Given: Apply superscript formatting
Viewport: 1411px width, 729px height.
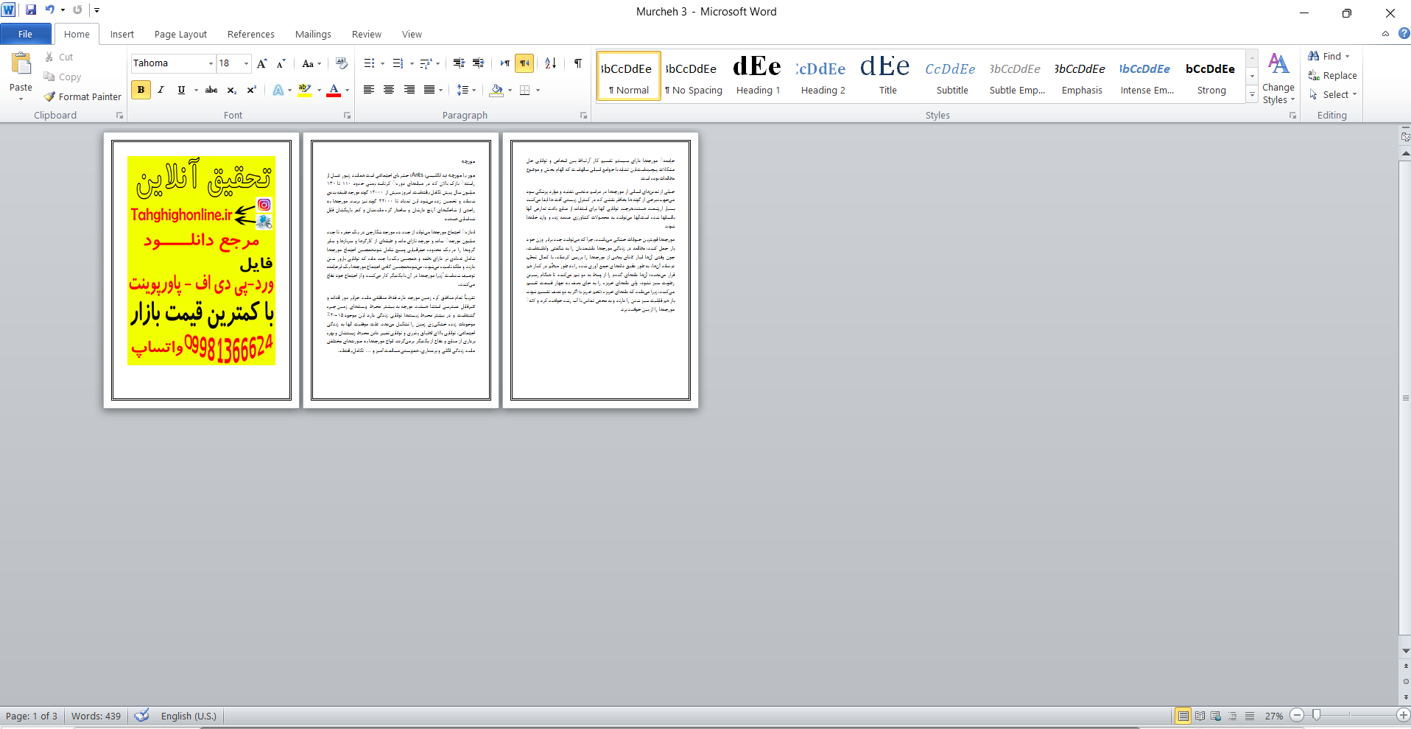Looking at the screenshot, I should (251, 90).
